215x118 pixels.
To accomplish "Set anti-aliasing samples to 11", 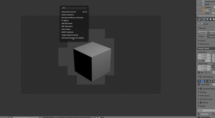I will pyautogui.click(x=205, y=81).
